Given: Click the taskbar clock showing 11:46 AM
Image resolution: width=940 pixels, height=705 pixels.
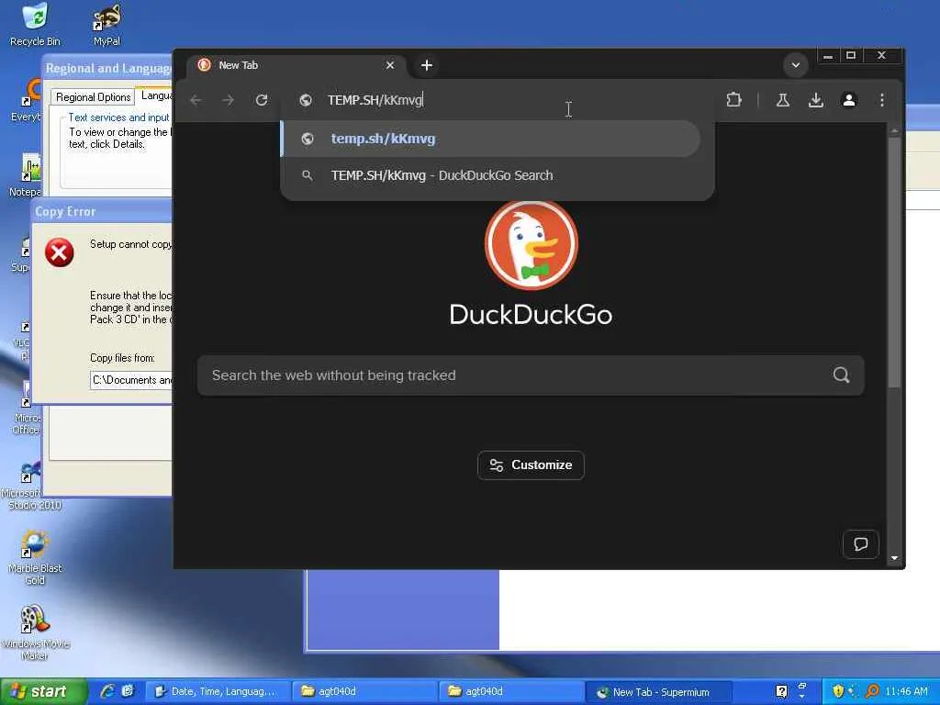Looking at the screenshot, I should tap(906, 692).
